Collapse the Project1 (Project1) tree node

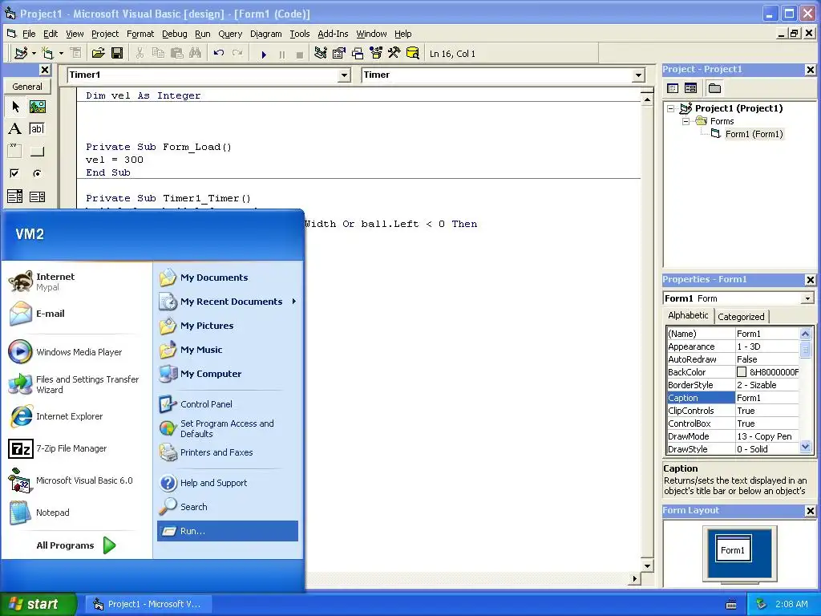[671, 109]
